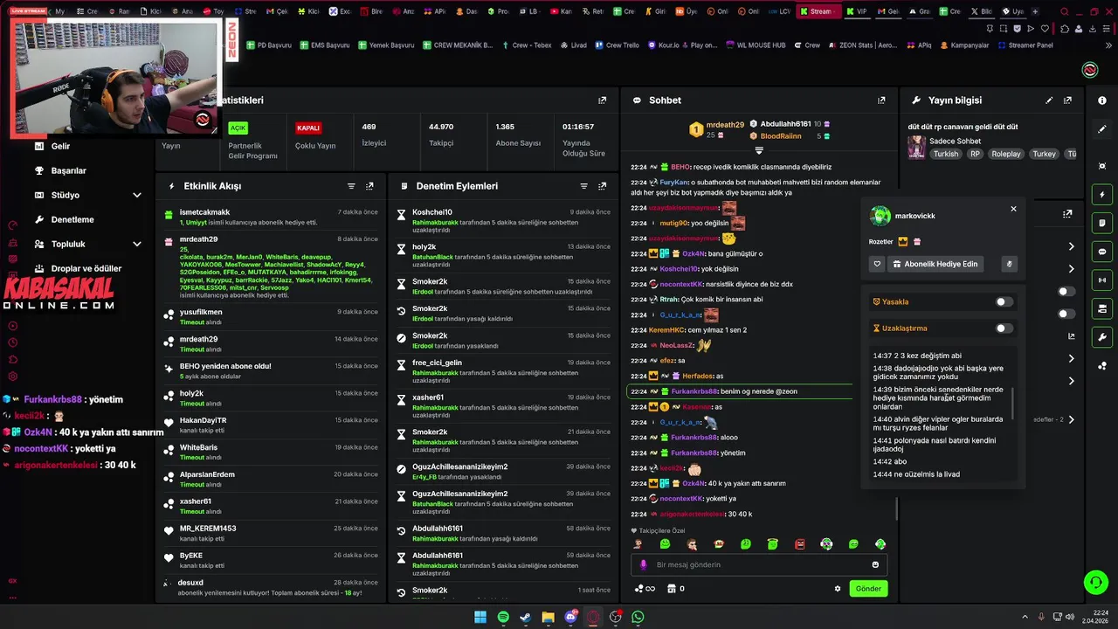This screenshot has width=1118, height=629.
Task: Click the red angry emote in chat
Action: (x=799, y=544)
